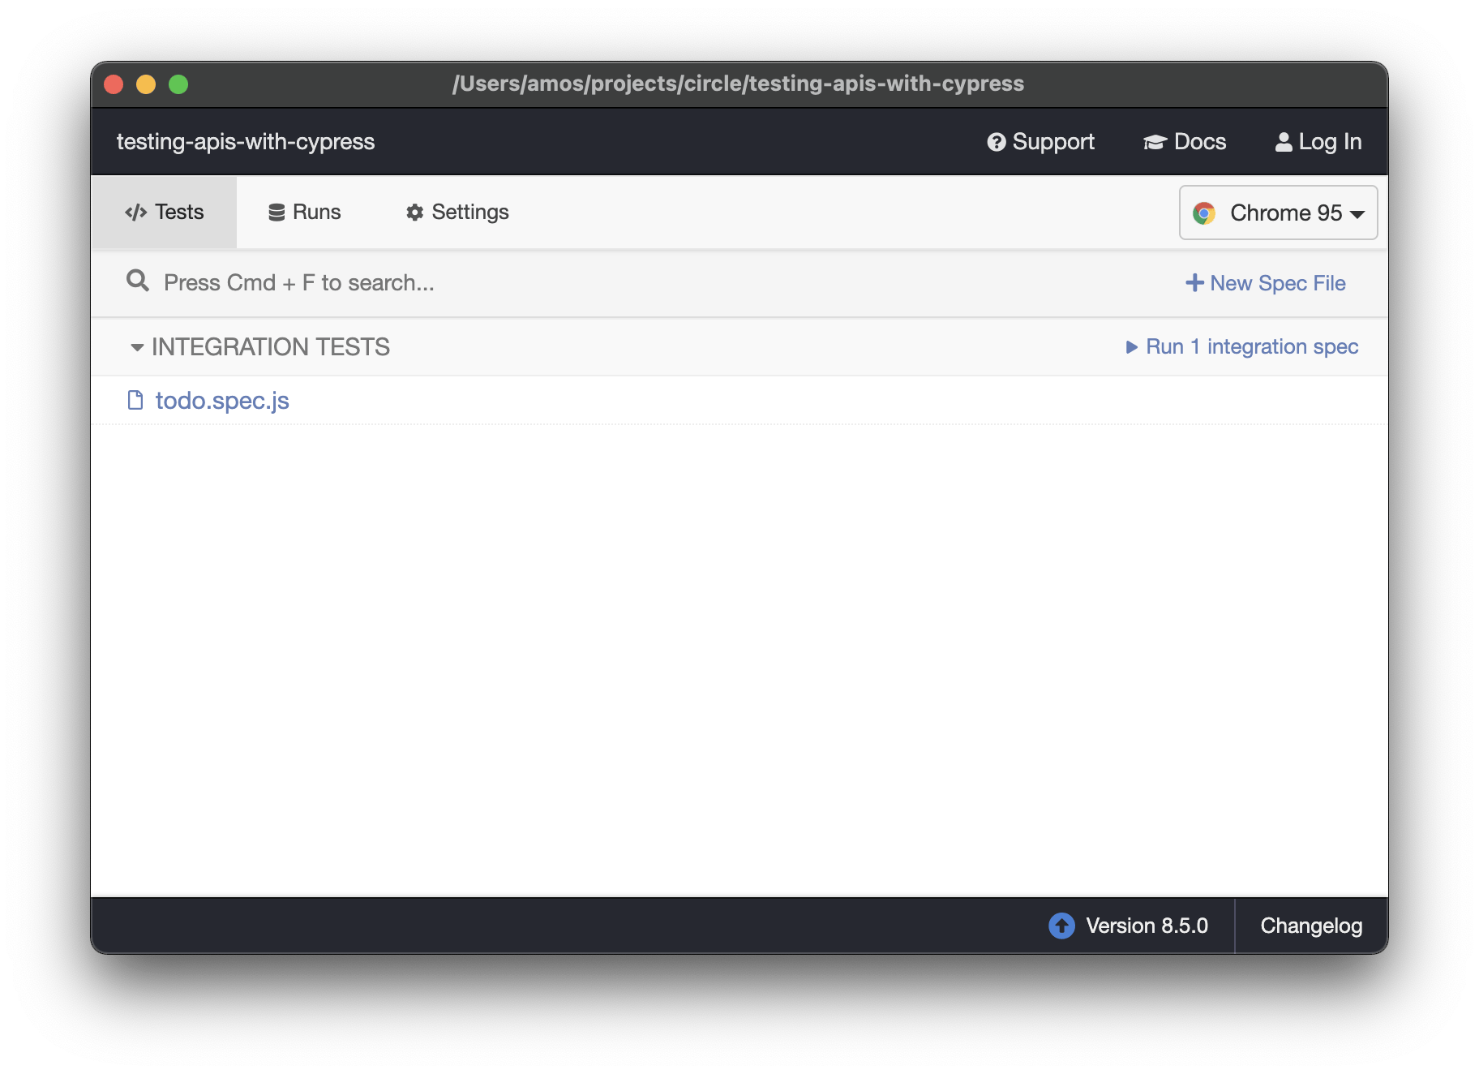View the Changelog
The width and height of the screenshot is (1479, 1074).
[x=1311, y=926]
